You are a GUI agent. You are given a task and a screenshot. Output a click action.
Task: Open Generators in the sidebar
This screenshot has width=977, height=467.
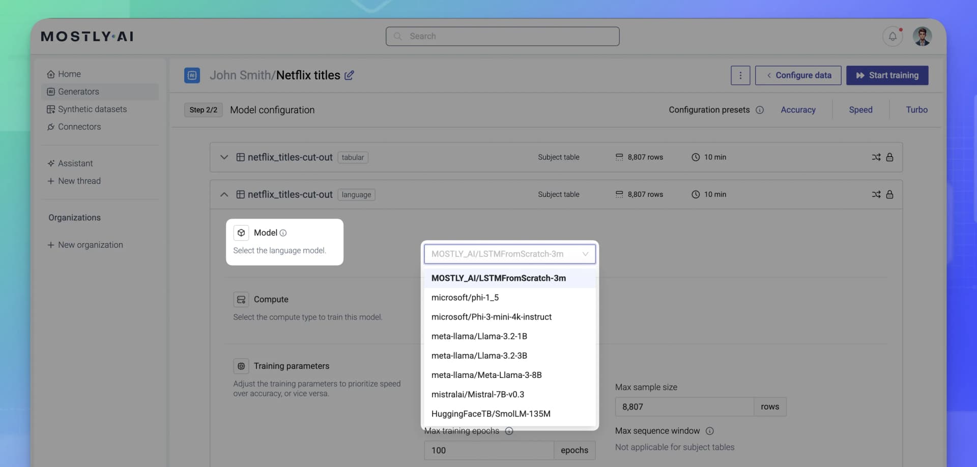pos(100,92)
